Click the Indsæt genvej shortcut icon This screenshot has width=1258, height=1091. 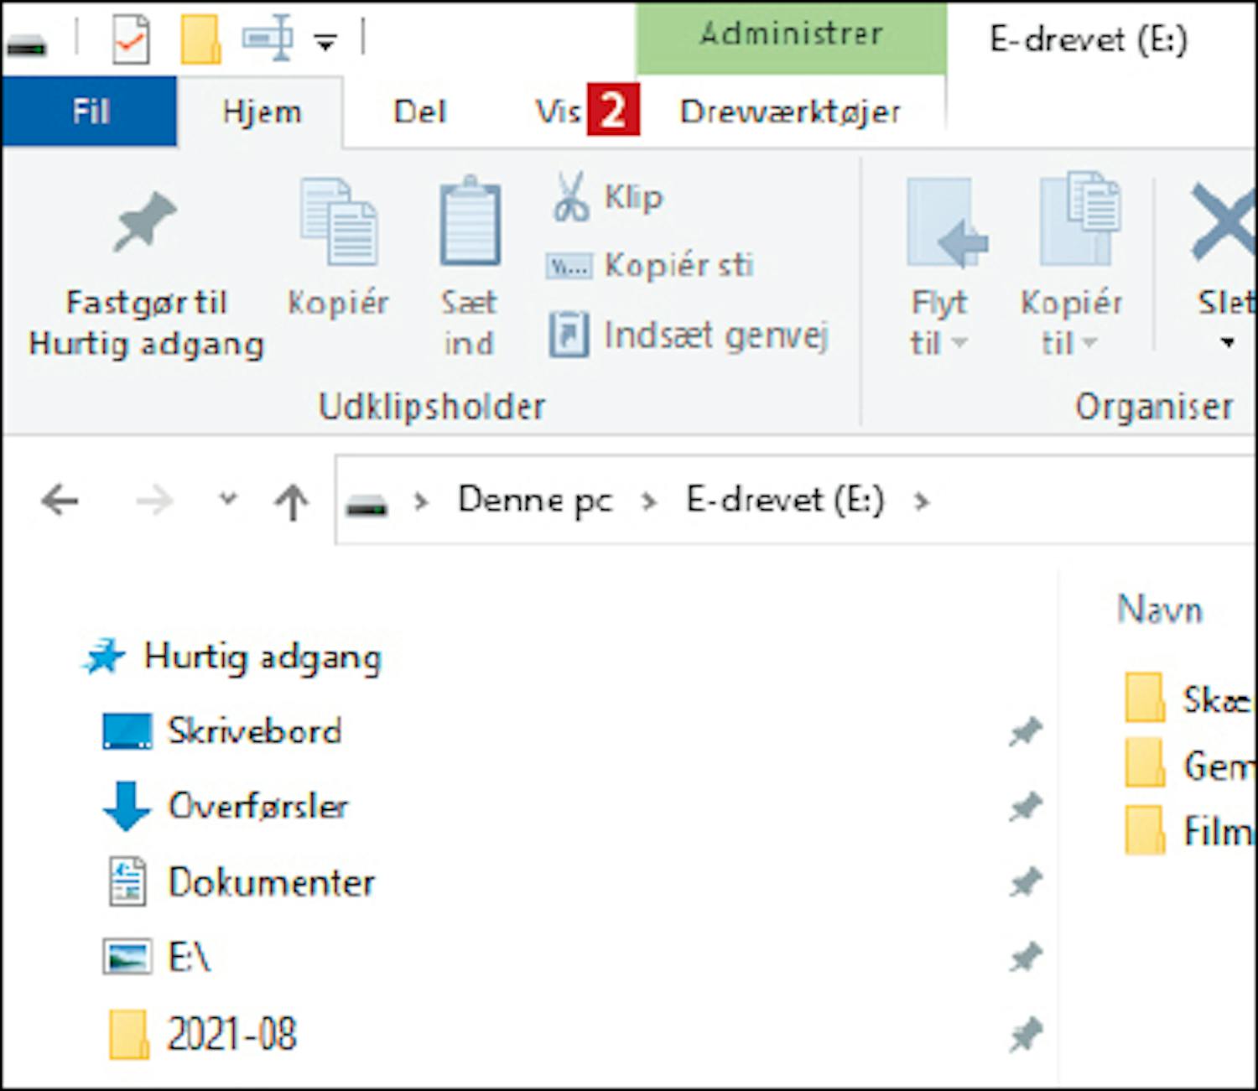[x=569, y=335]
